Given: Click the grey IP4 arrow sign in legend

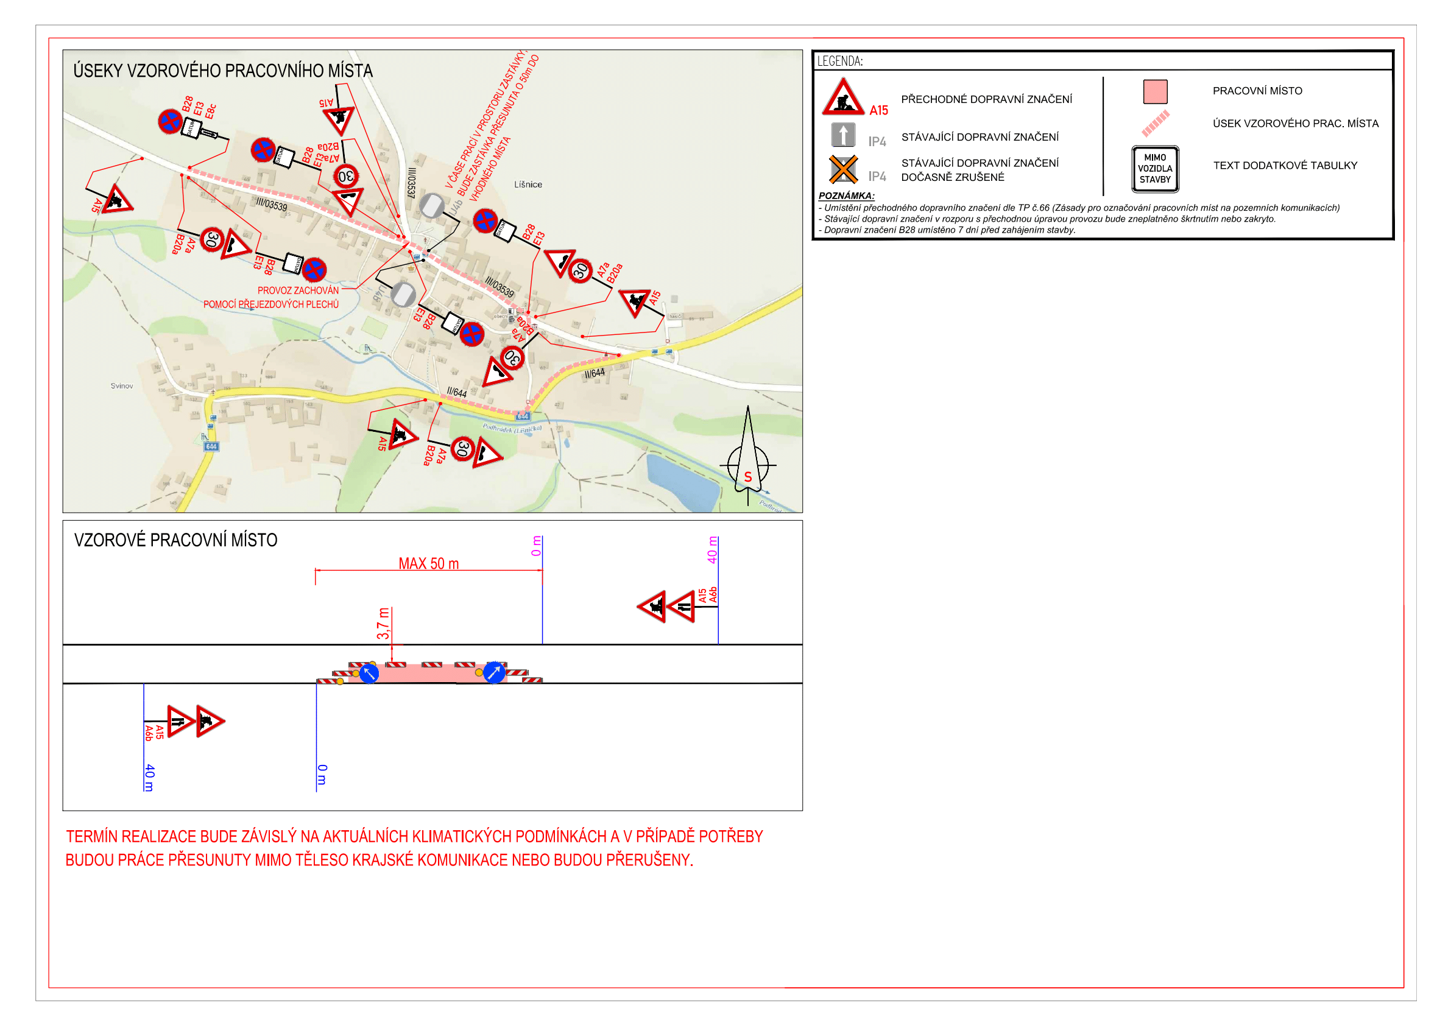Looking at the screenshot, I should (x=843, y=135).
